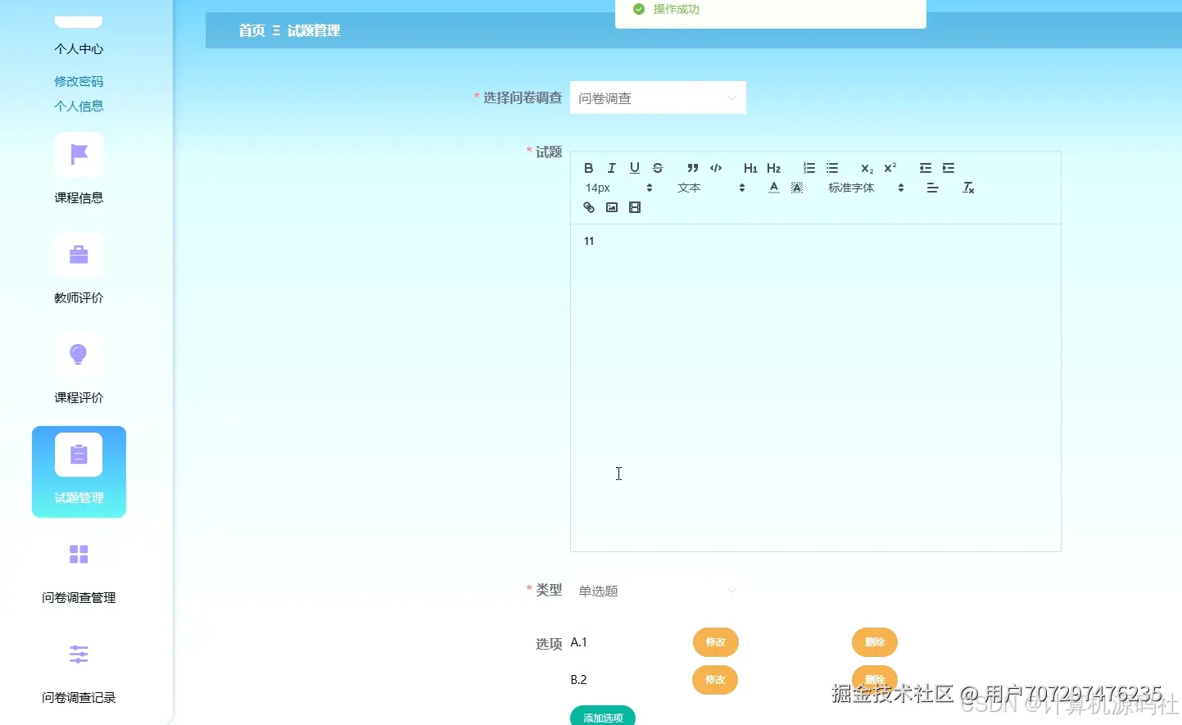Insert an image using the editor toolbar icon
Image resolution: width=1182 pixels, height=725 pixels.
(x=611, y=207)
